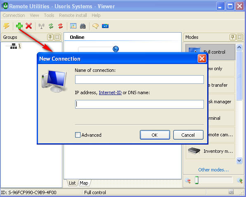This screenshot has width=246, height=197.
Task: Click the blue +1 screen toolbar icon
Action: click(105, 26)
